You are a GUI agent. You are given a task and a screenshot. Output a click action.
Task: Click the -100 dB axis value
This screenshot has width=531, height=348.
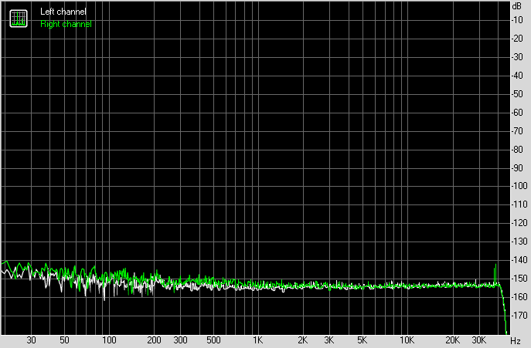[x=519, y=186]
